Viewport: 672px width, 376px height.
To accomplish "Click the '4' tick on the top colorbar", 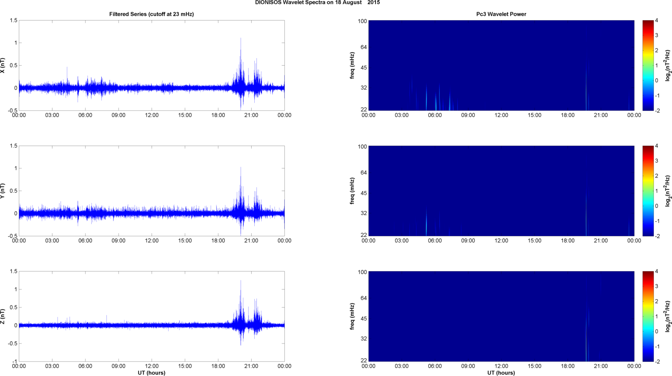I will pyautogui.click(x=657, y=21).
